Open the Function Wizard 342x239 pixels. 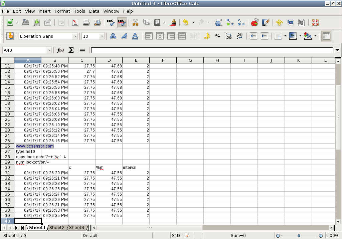60,50
